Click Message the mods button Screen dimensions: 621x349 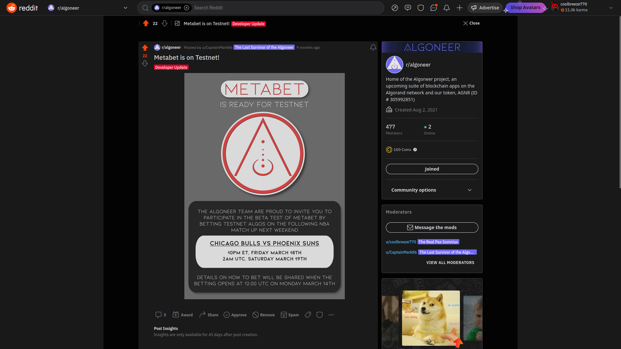[432, 227]
